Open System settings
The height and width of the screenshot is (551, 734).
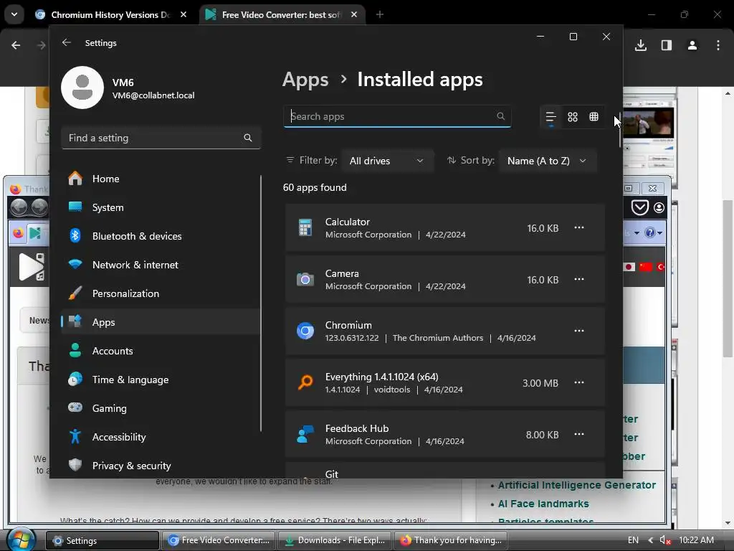coord(161,207)
